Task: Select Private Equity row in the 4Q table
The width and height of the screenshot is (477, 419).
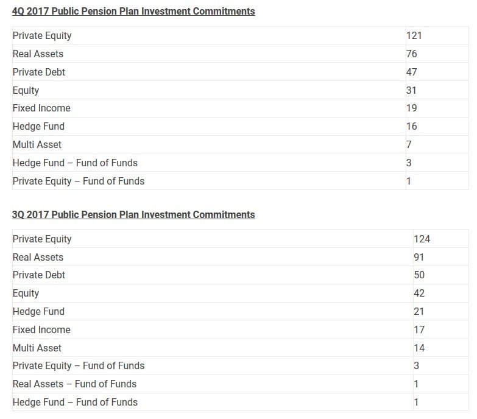Action: 42,35
